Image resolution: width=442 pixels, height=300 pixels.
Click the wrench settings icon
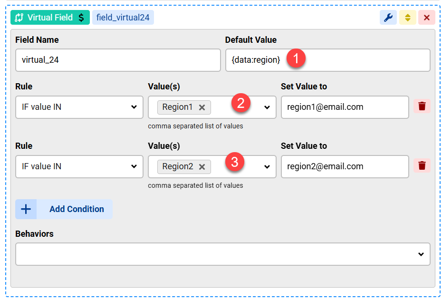(x=388, y=18)
